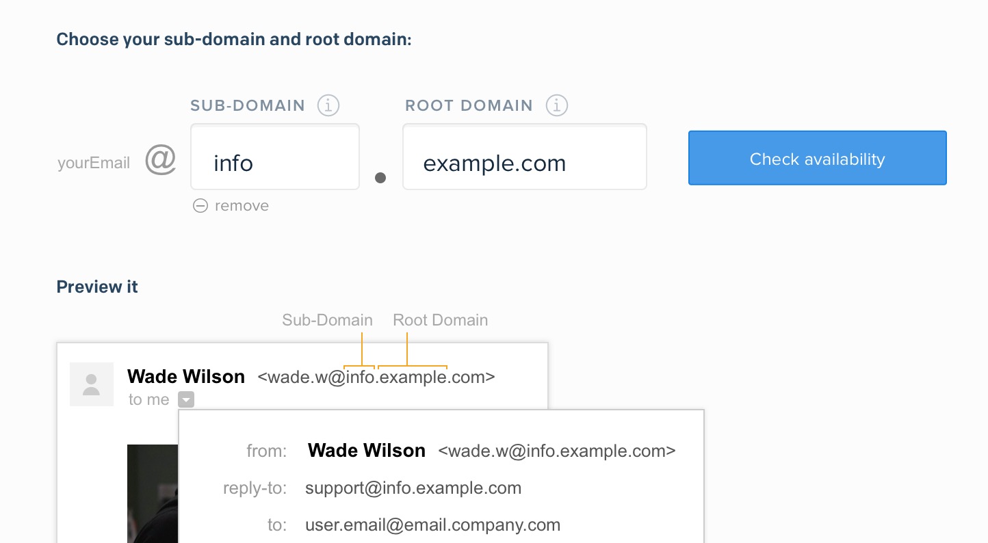Select the Wade Wilson name in email header
This screenshot has width=988, height=543.
point(186,377)
